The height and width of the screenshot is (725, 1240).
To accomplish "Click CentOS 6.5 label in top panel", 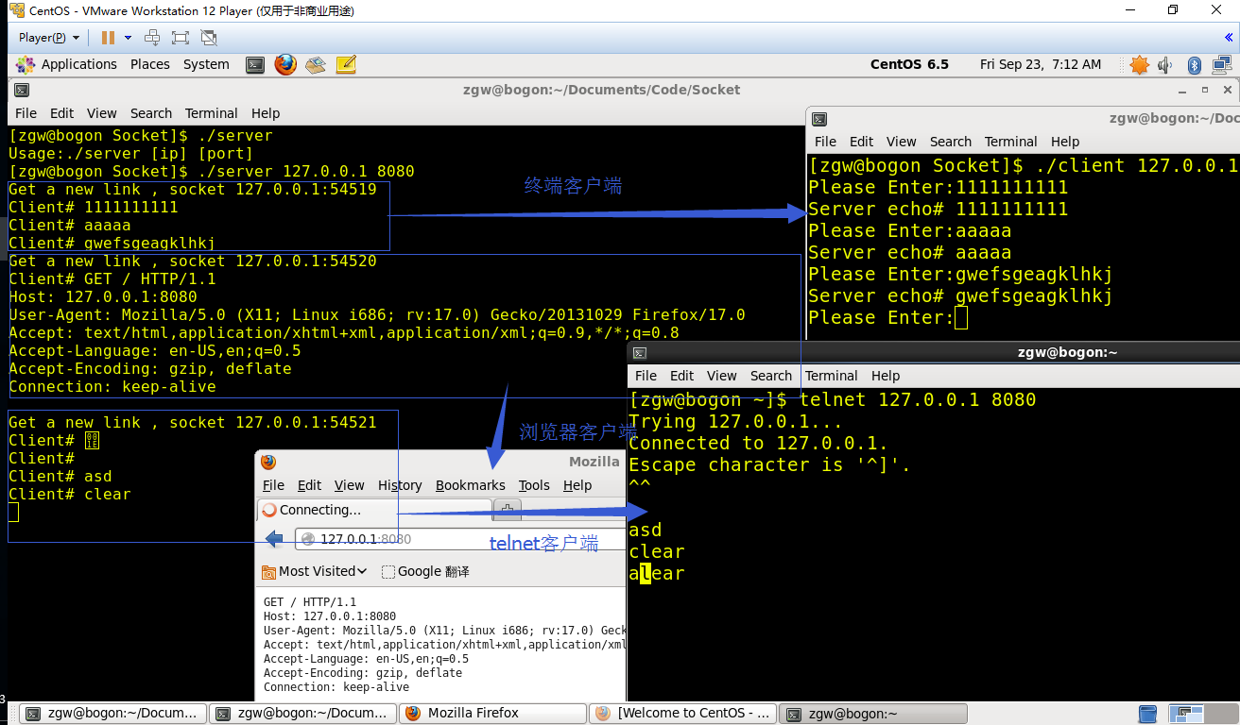I will pos(909,64).
